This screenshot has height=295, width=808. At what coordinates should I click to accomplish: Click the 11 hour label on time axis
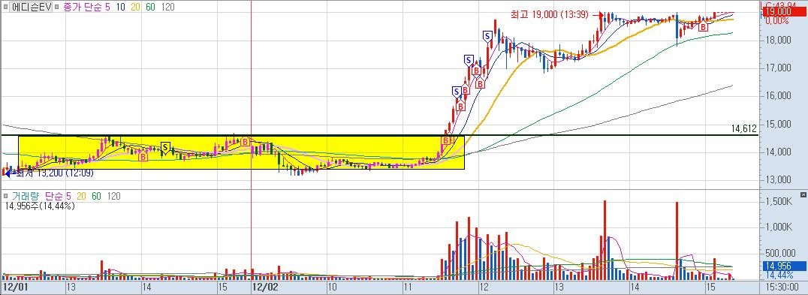click(x=408, y=286)
